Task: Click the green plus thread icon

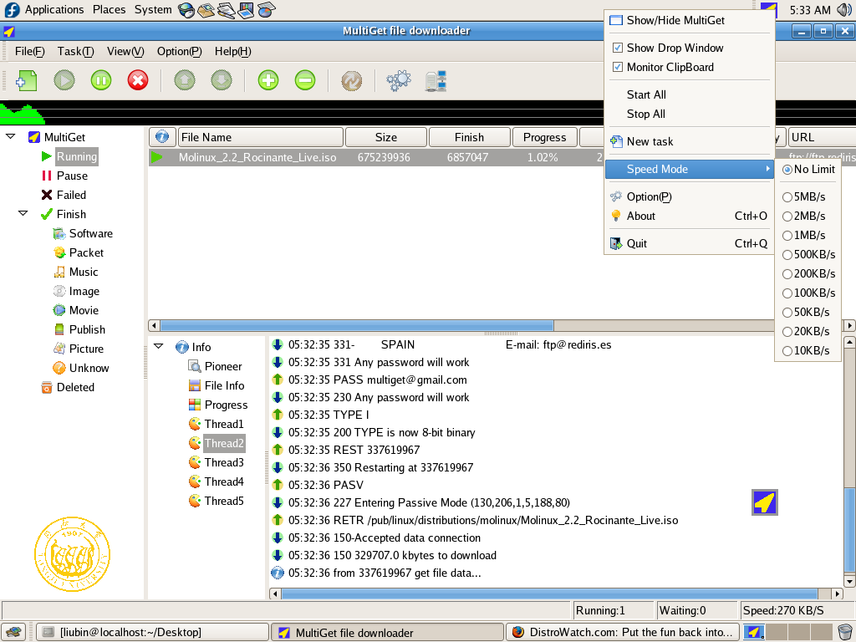Action: point(268,80)
